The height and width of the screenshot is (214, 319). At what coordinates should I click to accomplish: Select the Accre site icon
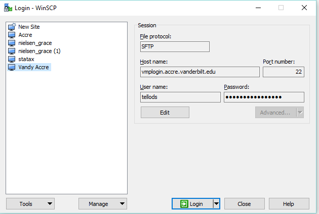tap(12, 35)
